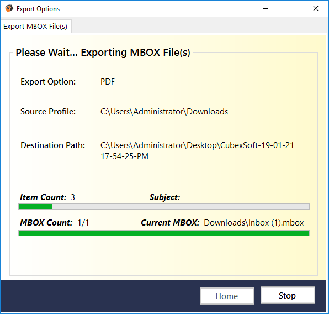Click the Item Count label

[x=43, y=197]
